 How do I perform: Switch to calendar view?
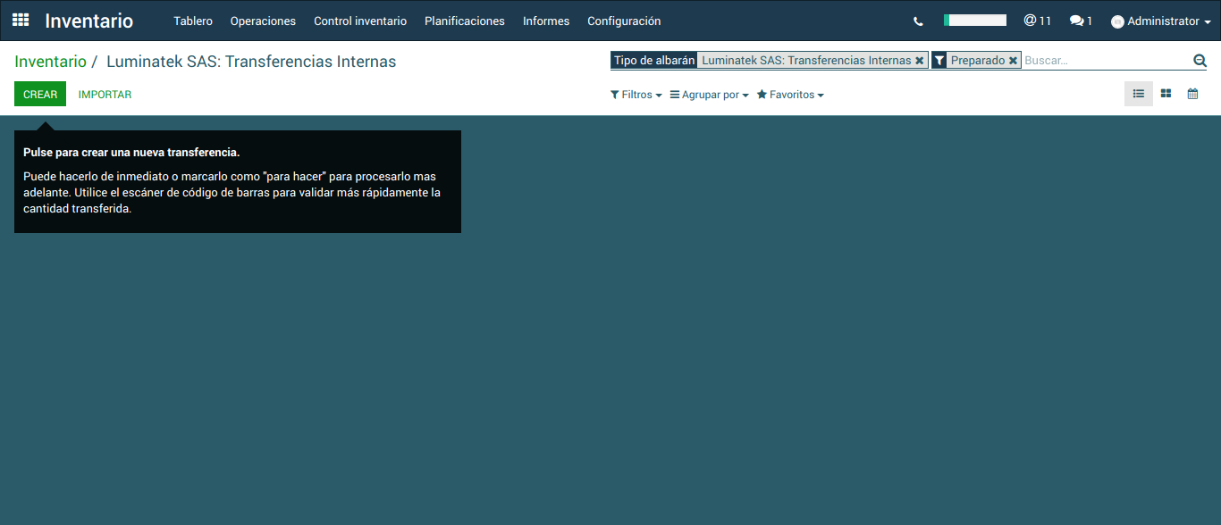[1192, 94]
